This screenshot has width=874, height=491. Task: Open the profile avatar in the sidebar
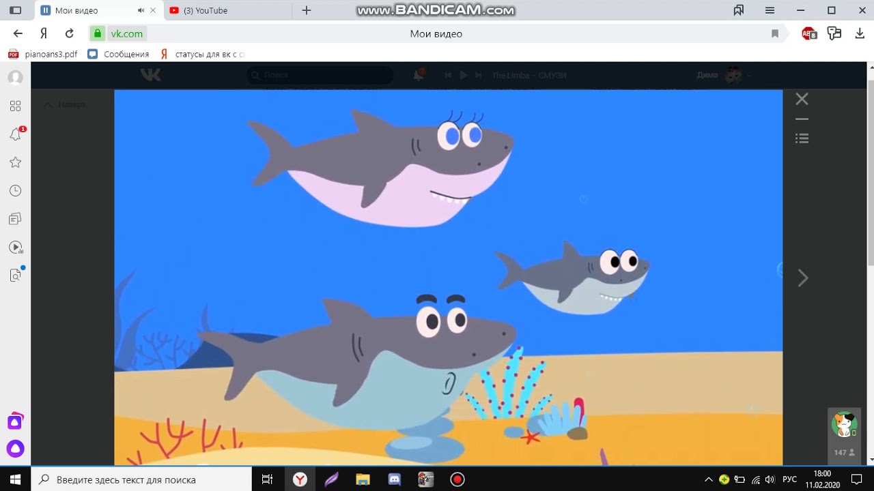(15, 78)
